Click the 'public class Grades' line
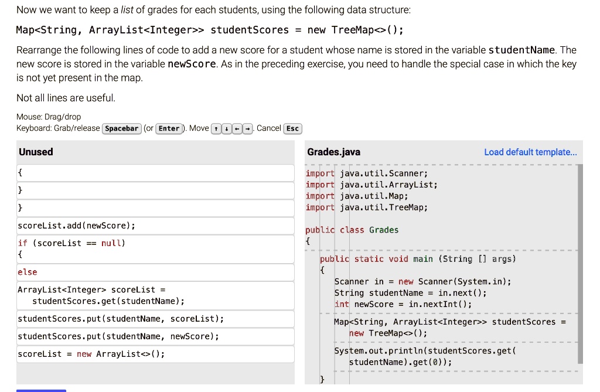Viewport: 600px width, 392px height. click(x=352, y=230)
